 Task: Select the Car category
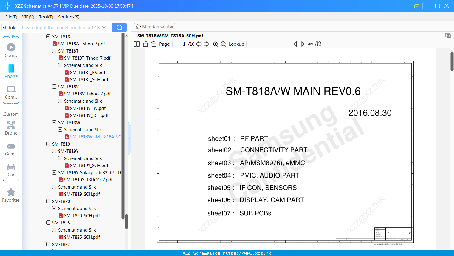pyautogui.click(x=11, y=170)
